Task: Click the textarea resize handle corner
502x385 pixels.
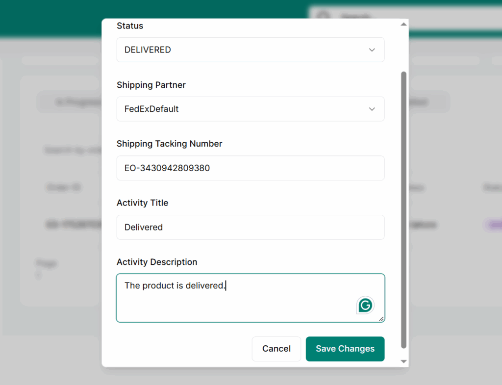Action: [381, 319]
